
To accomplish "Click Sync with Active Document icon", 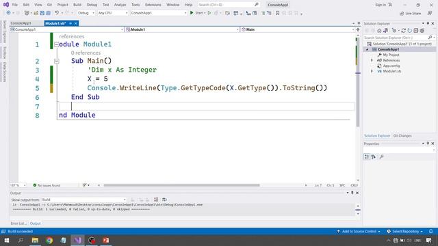I will click(403, 30).
